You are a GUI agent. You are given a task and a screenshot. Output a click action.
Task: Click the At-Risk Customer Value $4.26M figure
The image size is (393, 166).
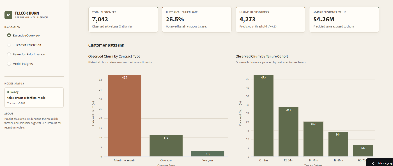[324, 19]
